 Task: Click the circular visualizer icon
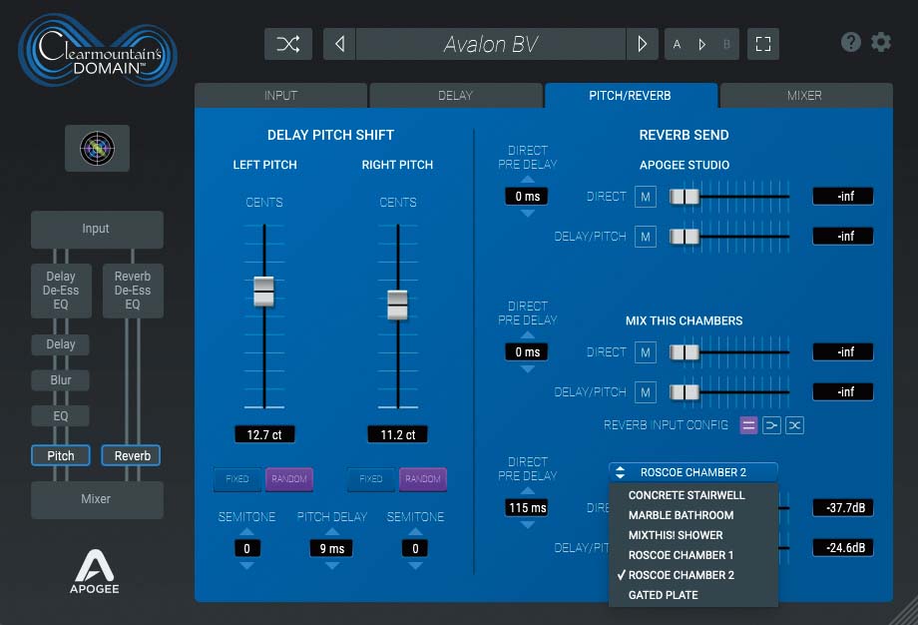pyautogui.click(x=97, y=148)
